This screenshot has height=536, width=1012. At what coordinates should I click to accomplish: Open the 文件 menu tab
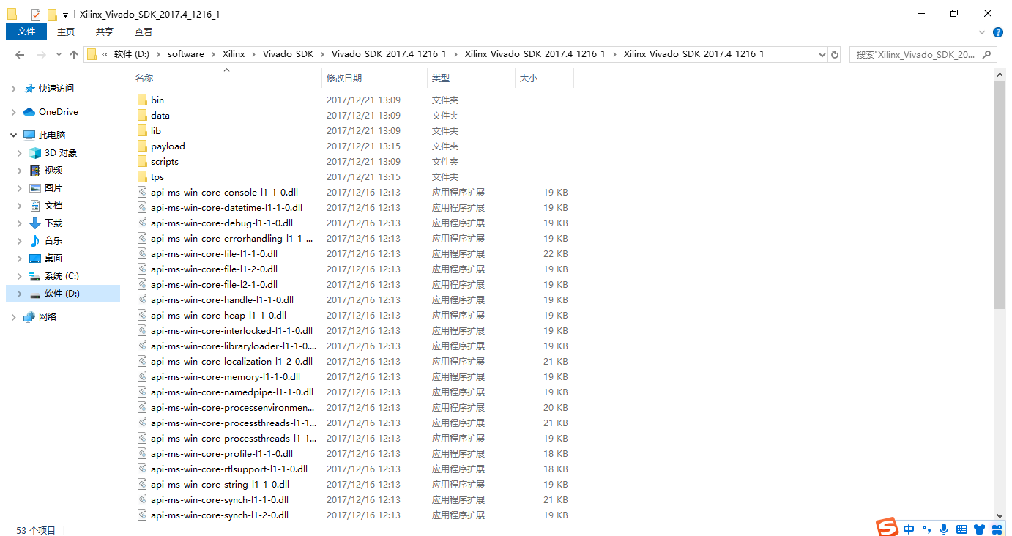(26, 31)
